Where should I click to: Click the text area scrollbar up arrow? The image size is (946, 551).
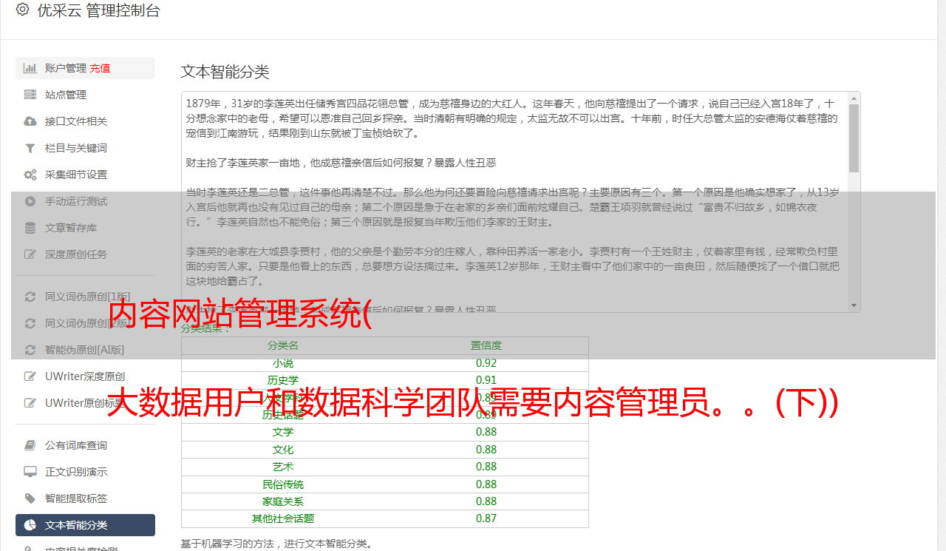tap(854, 98)
